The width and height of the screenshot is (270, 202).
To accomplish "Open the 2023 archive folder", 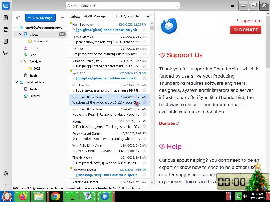I will point(40,69).
